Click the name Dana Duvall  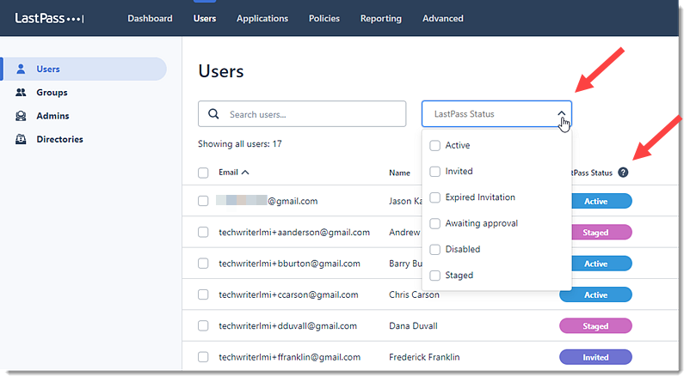(x=413, y=326)
